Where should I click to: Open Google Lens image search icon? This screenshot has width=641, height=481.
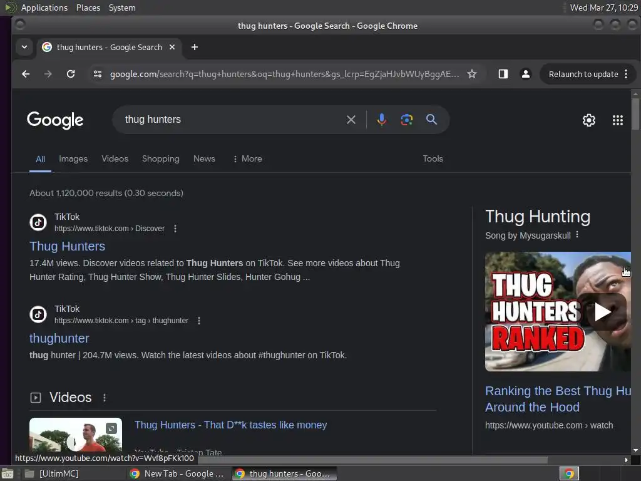[406, 120]
